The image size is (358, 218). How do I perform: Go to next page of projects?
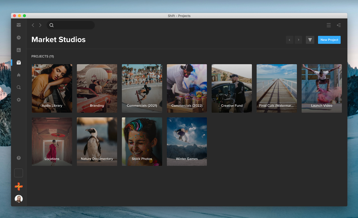tap(298, 40)
